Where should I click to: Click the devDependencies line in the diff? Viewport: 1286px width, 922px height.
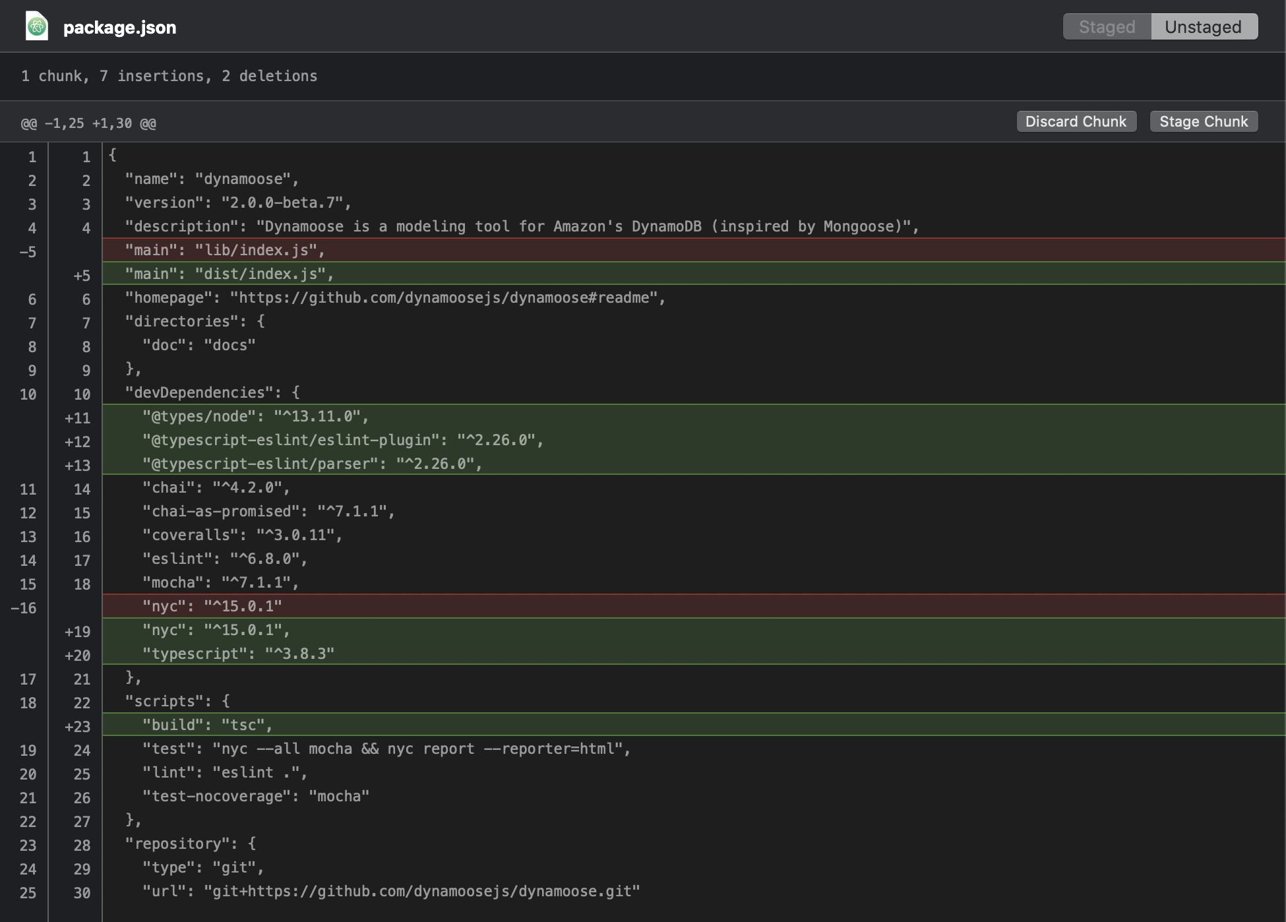[211, 392]
